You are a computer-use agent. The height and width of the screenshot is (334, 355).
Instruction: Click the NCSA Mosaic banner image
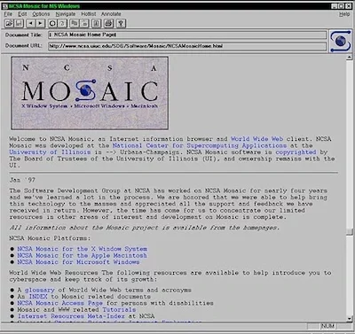[x=90, y=93]
